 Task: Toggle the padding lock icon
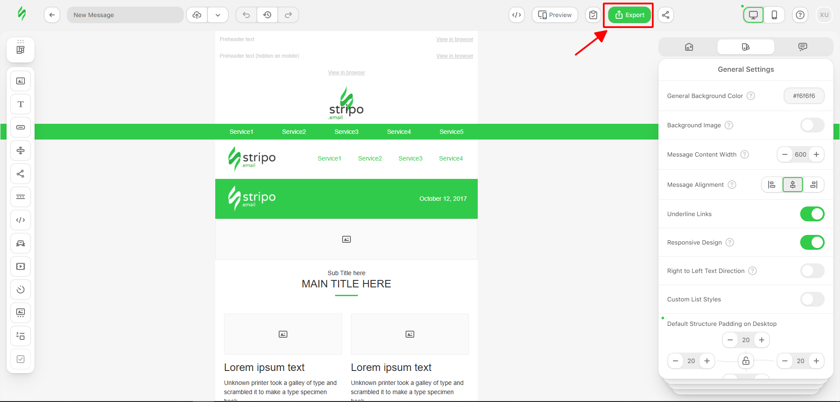(746, 361)
